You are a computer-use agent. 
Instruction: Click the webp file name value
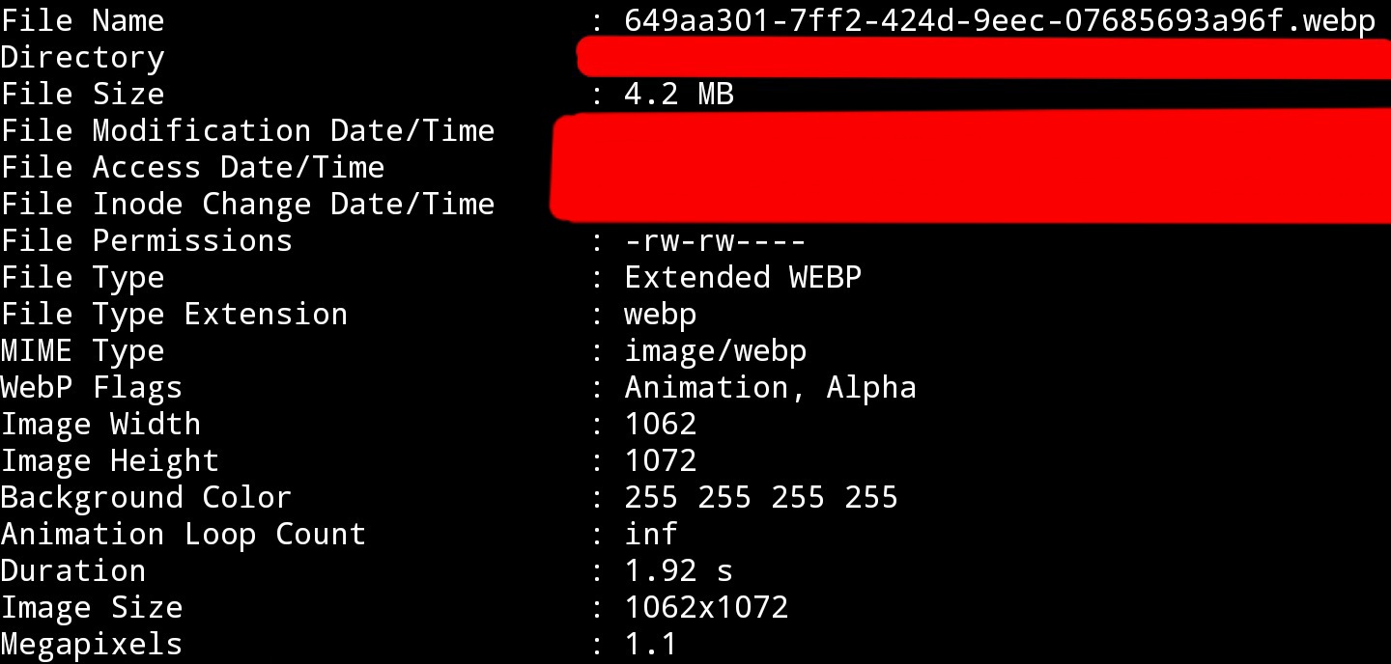click(x=1000, y=21)
